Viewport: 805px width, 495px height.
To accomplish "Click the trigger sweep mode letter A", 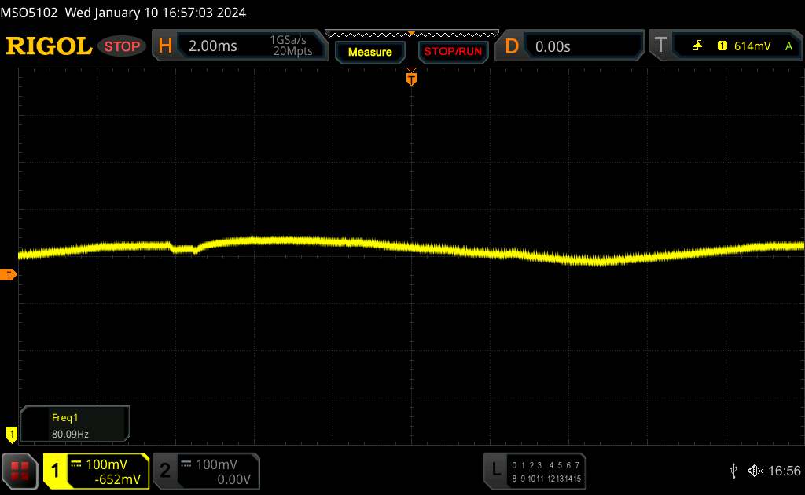I will (x=789, y=46).
